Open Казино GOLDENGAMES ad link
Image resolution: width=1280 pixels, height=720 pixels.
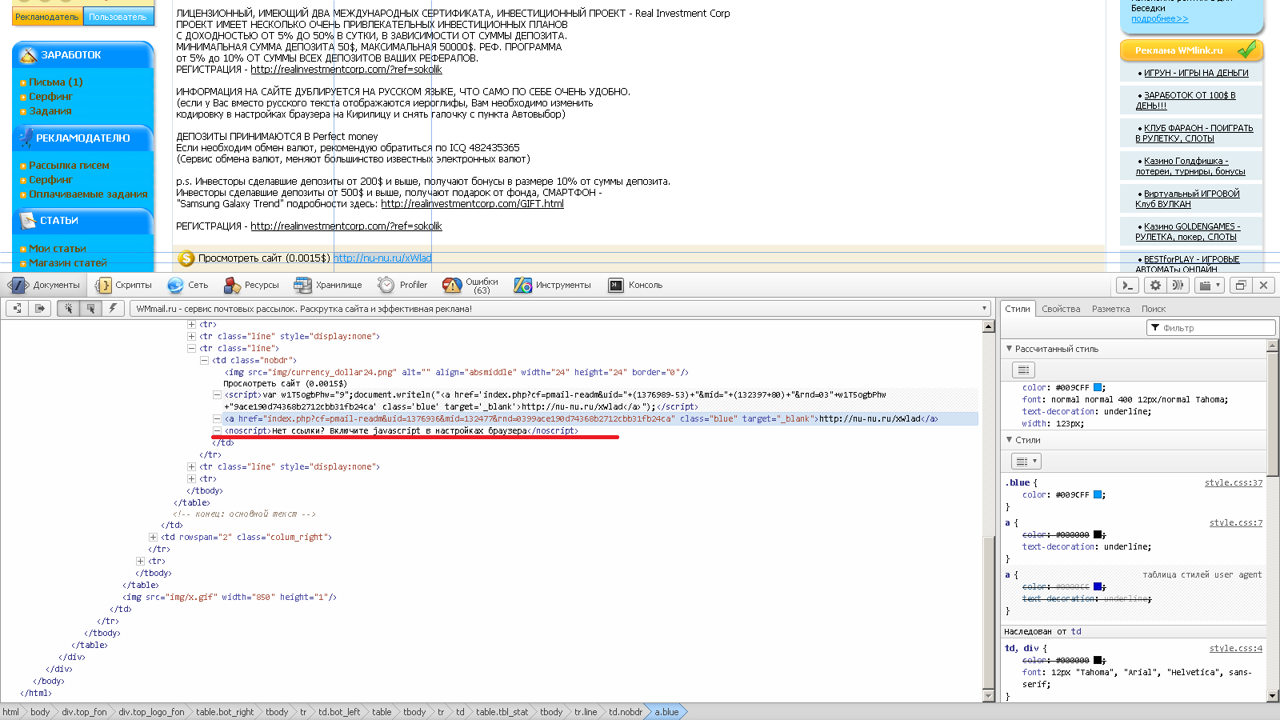coord(1187,232)
